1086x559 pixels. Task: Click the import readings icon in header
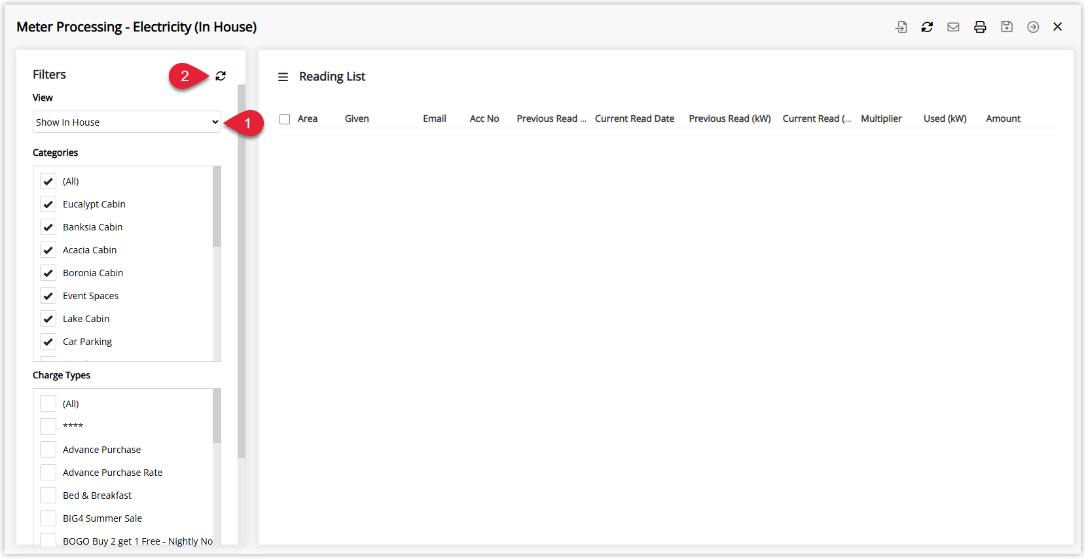pos(901,27)
